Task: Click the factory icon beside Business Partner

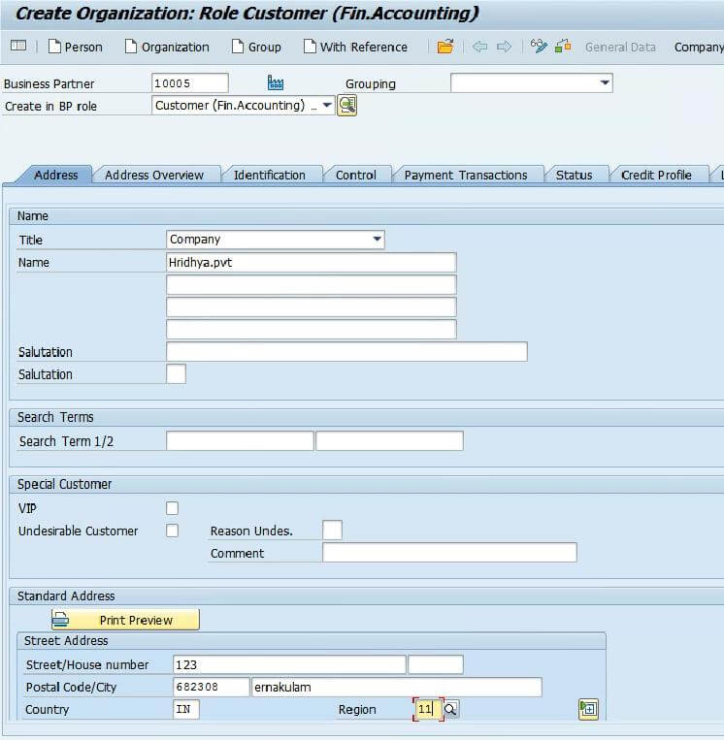Action: tap(275, 83)
